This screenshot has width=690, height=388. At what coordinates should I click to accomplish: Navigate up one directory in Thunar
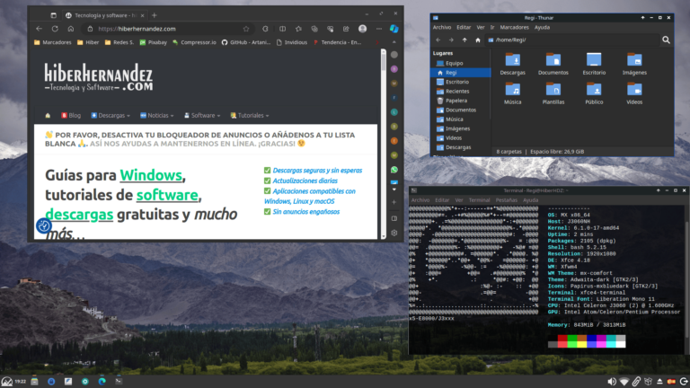[465, 40]
